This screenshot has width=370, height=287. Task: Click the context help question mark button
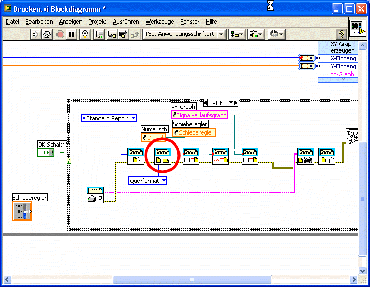coord(341,34)
